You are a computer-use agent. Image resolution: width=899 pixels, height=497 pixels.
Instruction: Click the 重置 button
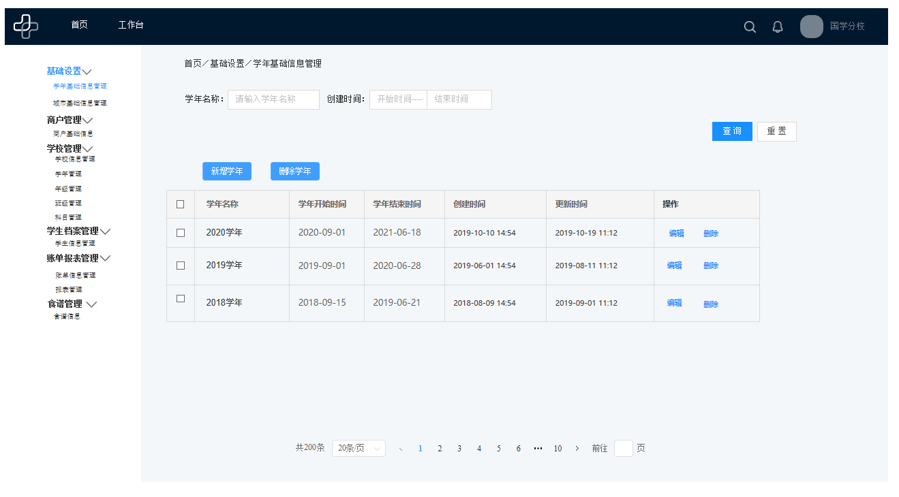(x=776, y=131)
